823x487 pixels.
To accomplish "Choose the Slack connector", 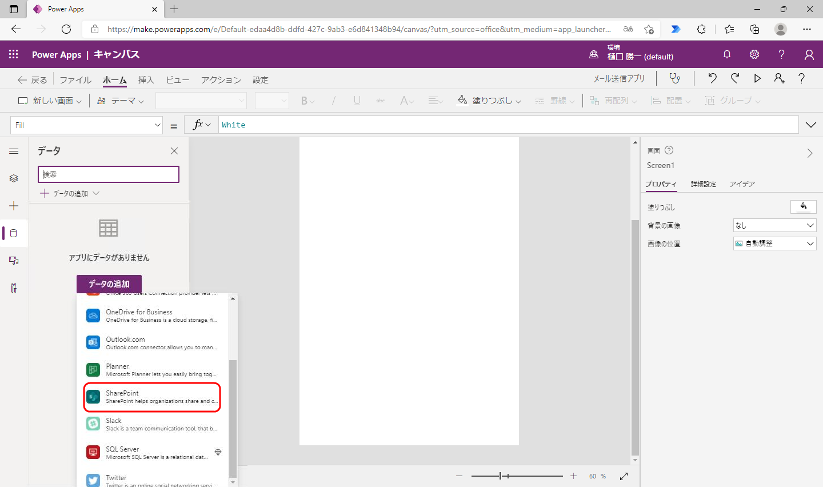I will tap(152, 424).
